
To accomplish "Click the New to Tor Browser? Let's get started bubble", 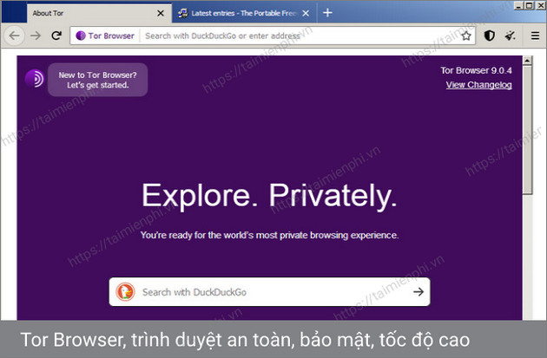I will pos(97,80).
